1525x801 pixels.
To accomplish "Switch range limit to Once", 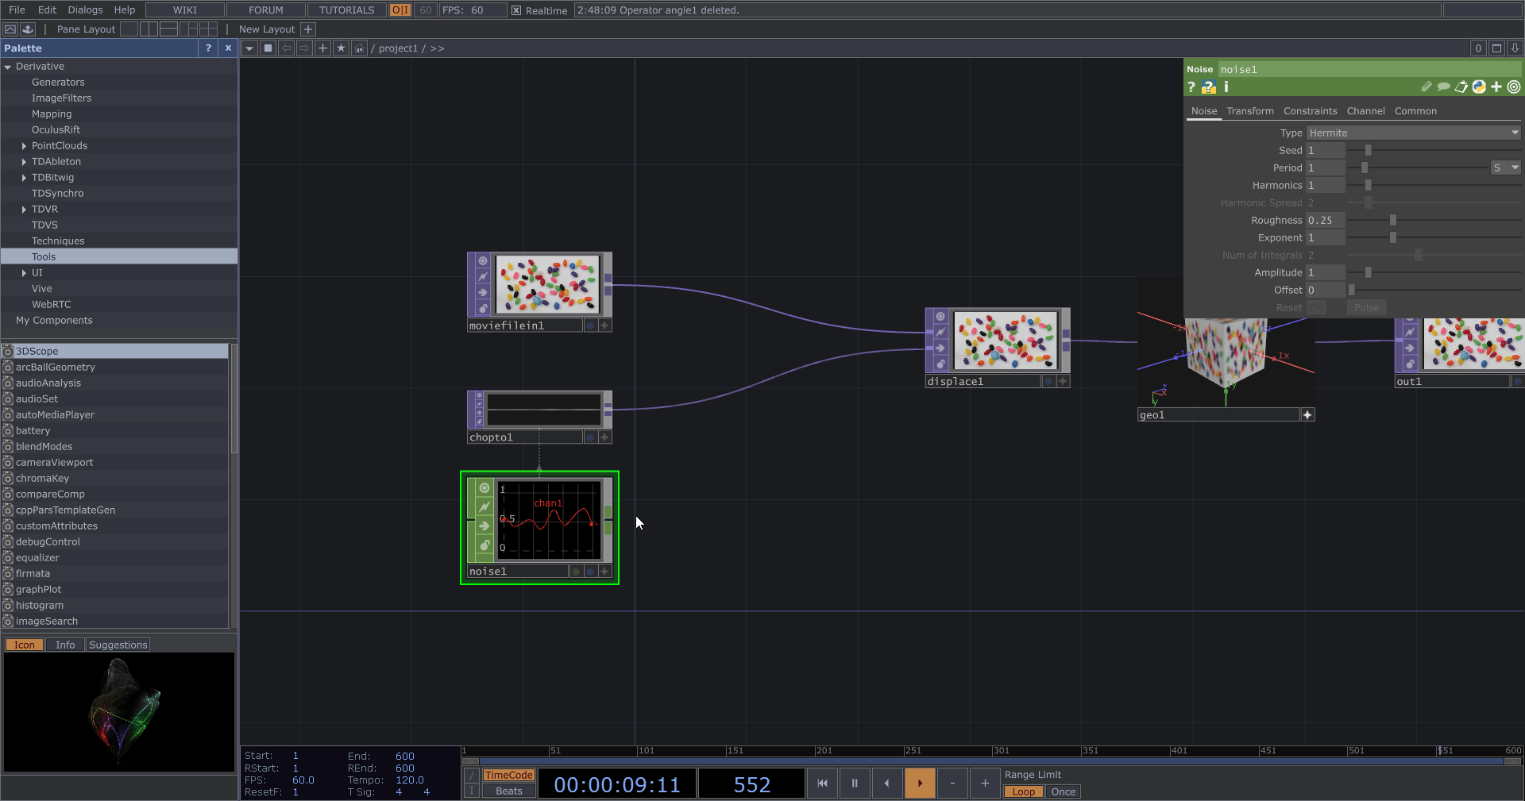I will point(1063,791).
